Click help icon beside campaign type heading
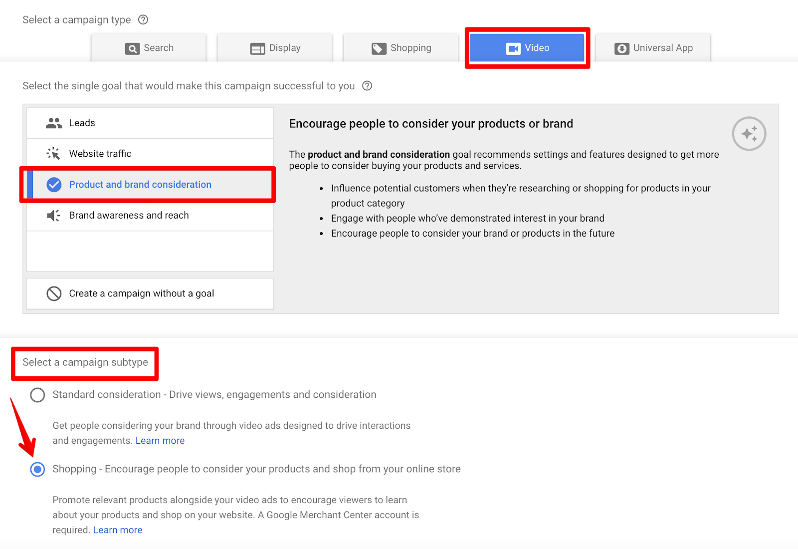 [143, 20]
